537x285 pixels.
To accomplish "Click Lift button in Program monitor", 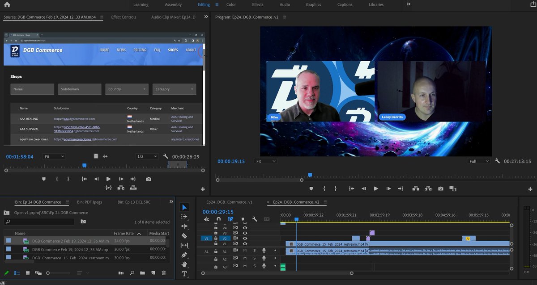I will click(416, 189).
